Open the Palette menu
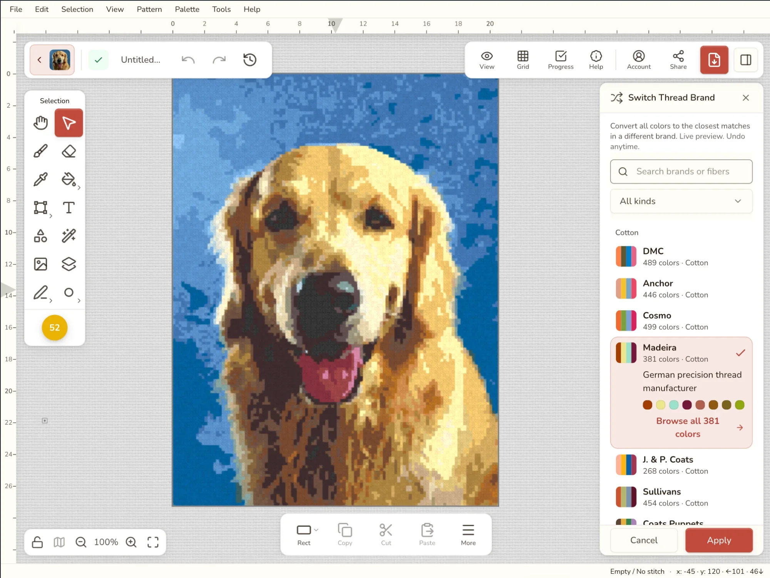Screen dimensions: 770x578 [187, 9]
